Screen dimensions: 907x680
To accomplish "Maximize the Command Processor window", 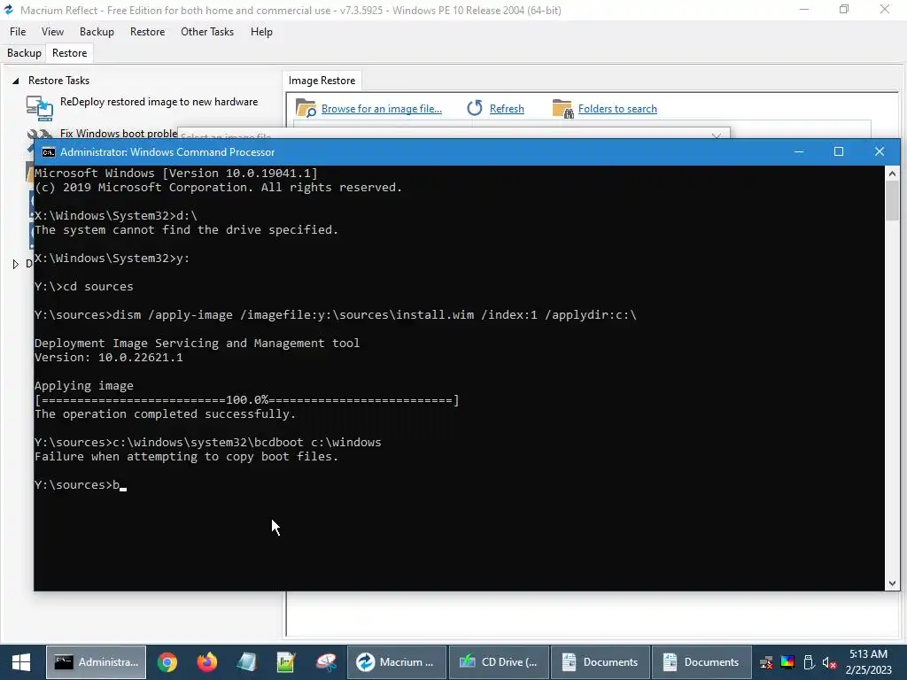I will (x=839, y=151).
